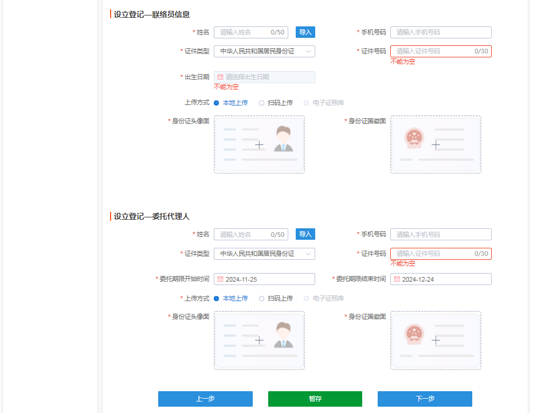Proceed with 下一步 button
The height and width of the screenshot is (413, 537).
point(425,399)
